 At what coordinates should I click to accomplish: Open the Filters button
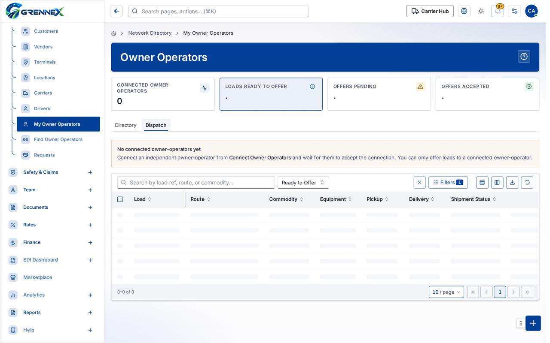[448, 183]
